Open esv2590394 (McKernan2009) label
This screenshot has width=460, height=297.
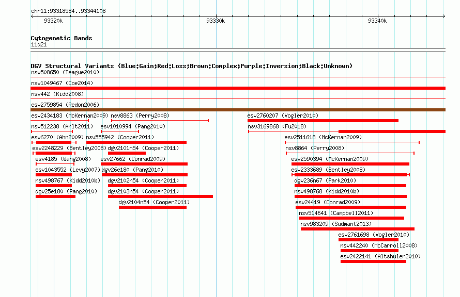[x=330, y=159]
